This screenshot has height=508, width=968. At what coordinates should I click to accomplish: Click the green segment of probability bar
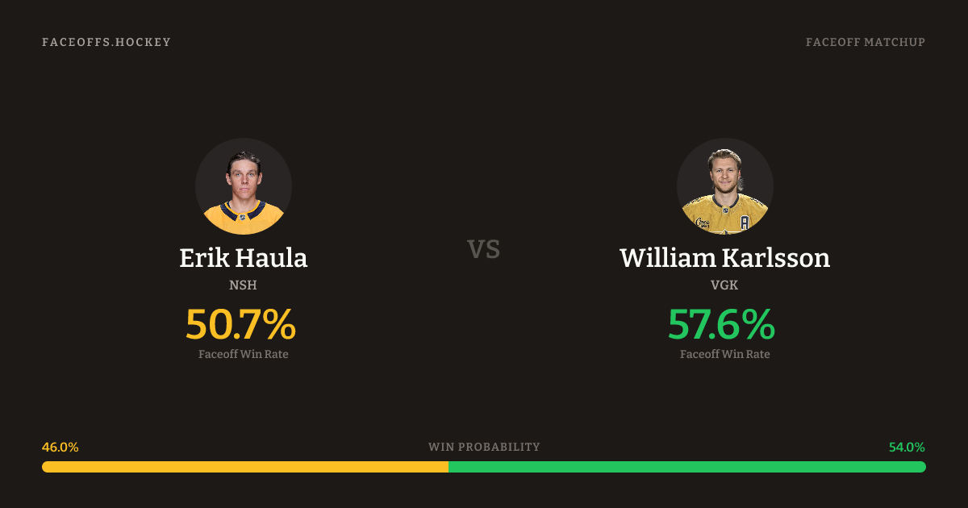click(x=687, y=467)
